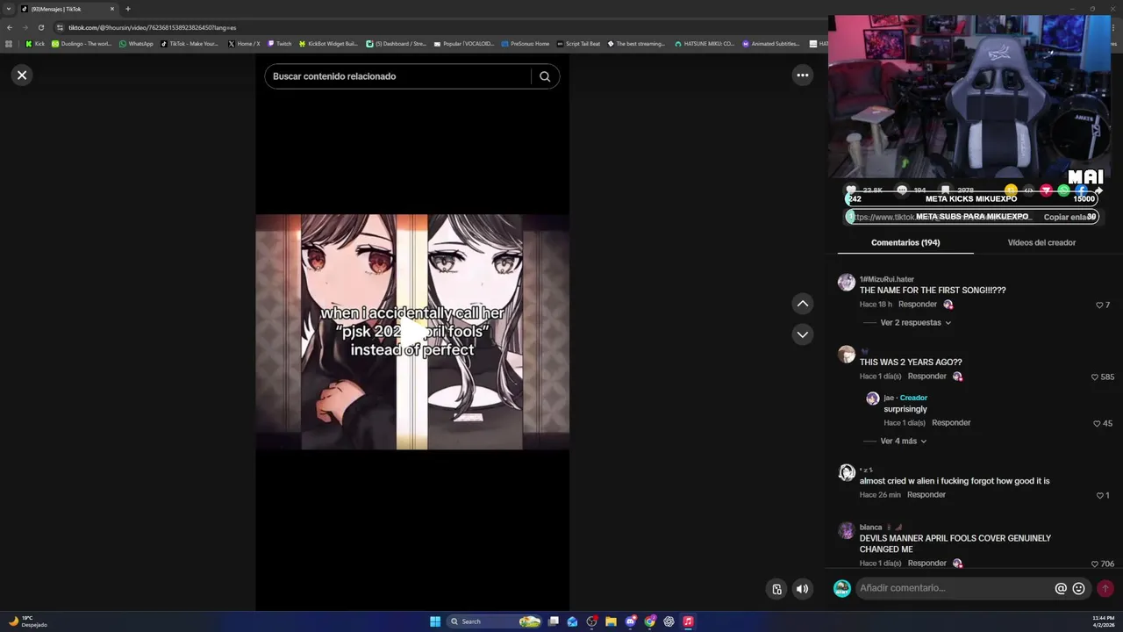Select the Comentarios (194) tab
This screenshot has height=632, width=1123.
[x=905, y=242]
